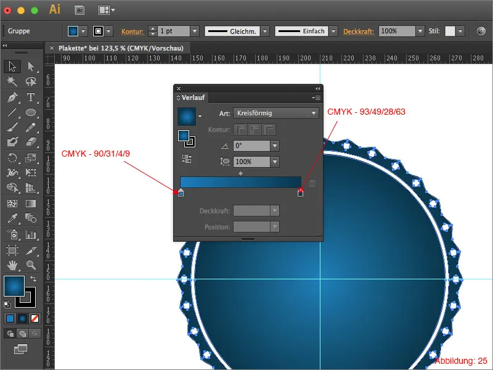The width and height of the screenshot is (493, 370).
Task: Select the Blob Brush tool
Action: click(x=12, y=142)
